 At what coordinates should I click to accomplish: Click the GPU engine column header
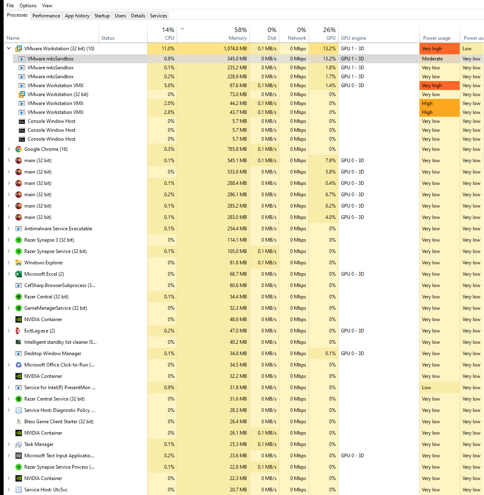pyautogui.click(x=379, y=34)
